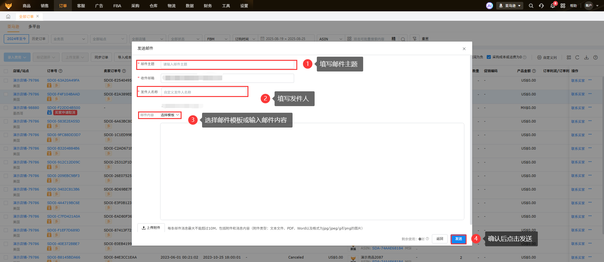Click the batch search grid icon beside ASIN
604x262 pixels.
[x=349, y=39]
